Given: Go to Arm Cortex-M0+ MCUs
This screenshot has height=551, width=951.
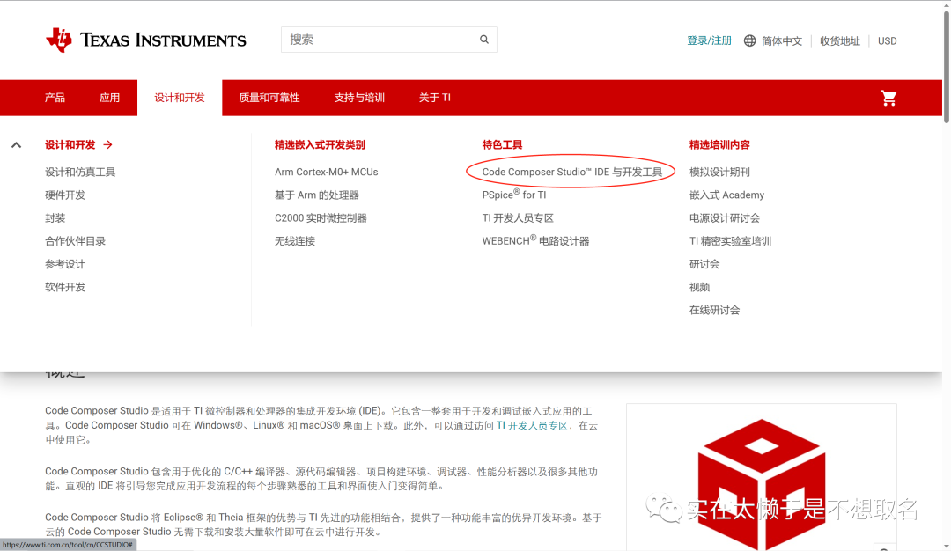Looking at the screenshot, I should (x=326, y=173).
